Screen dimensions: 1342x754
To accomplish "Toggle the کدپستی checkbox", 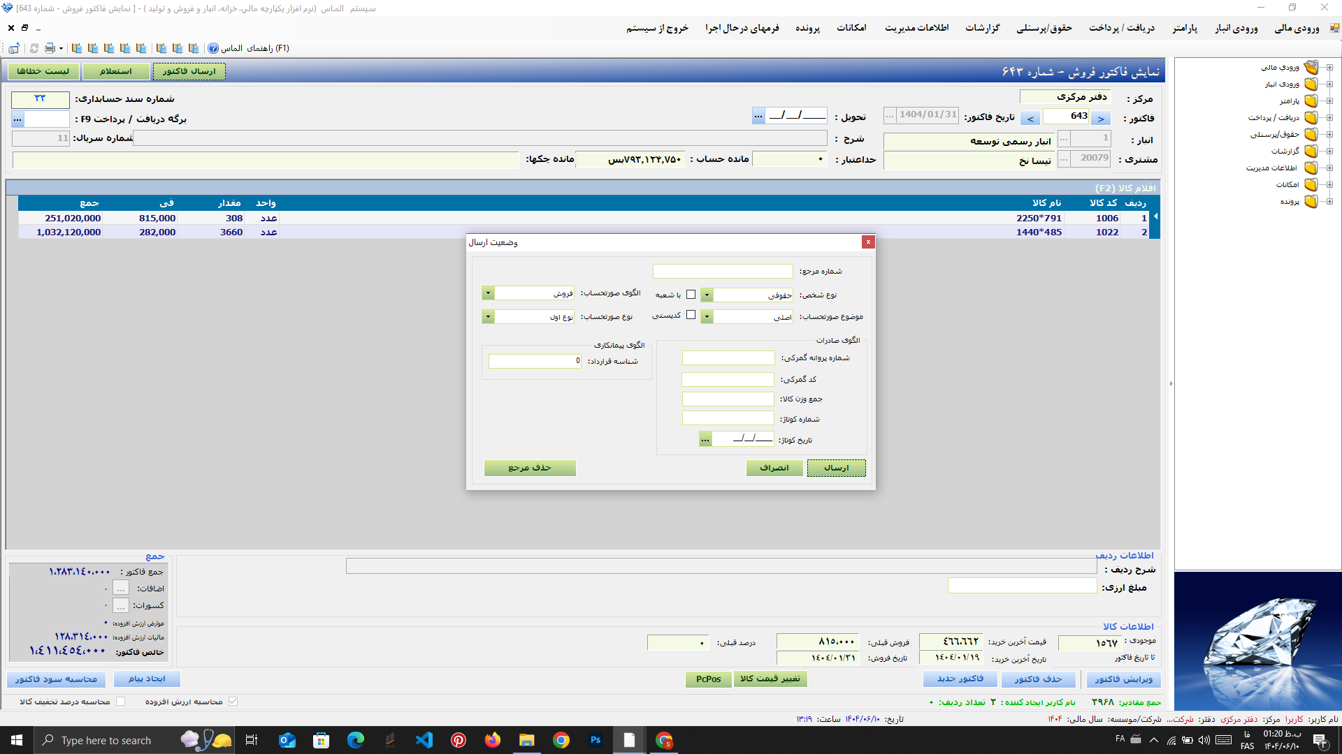I will click(691, 315).
